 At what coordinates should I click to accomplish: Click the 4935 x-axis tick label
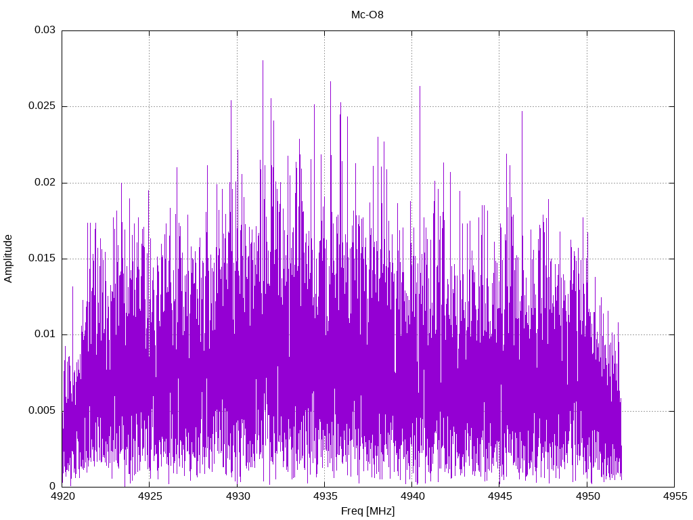pyautogui.click(x=325, y=496)
